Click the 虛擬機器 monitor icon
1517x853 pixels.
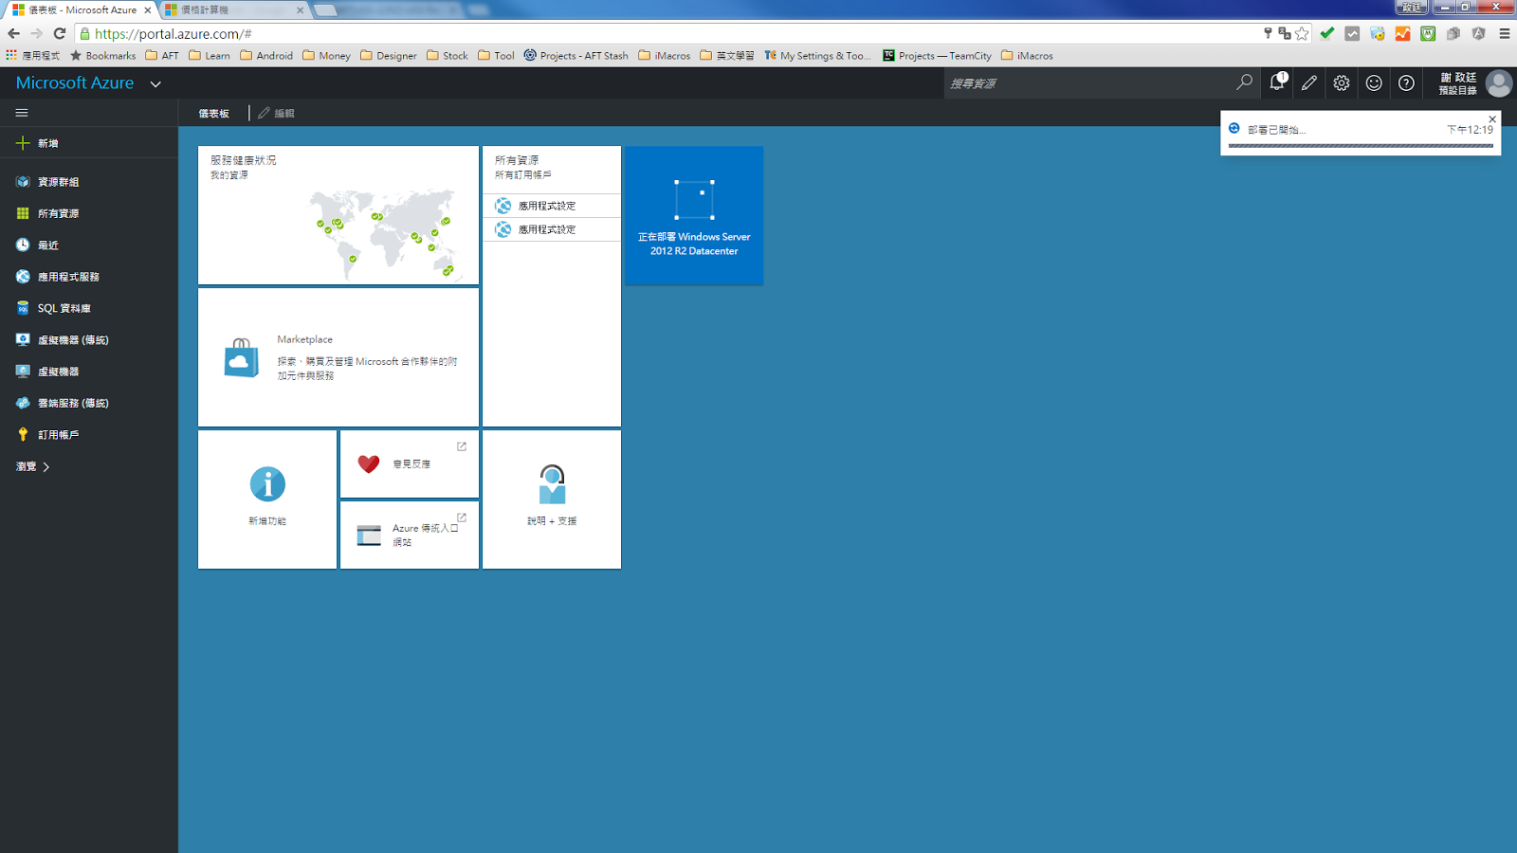(x=23, y=372)
